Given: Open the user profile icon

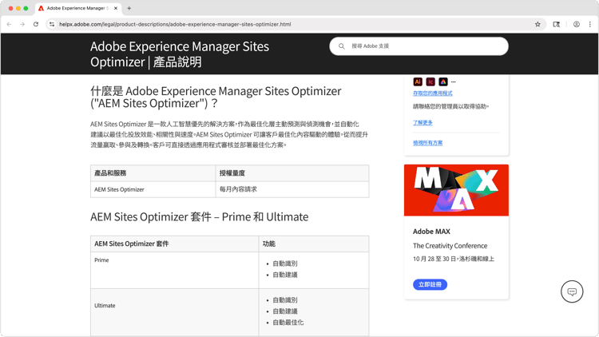Looking at the screenshot, I should pos(577,24).
